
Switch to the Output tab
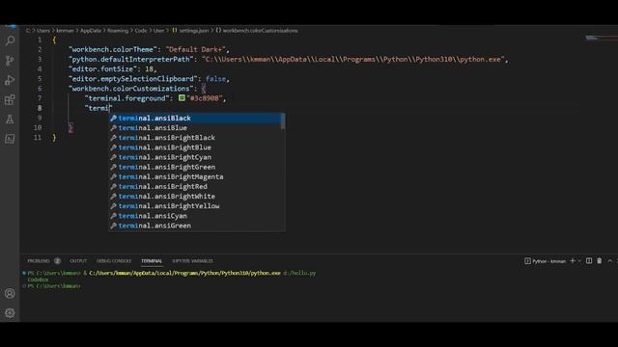click(78, 261)
